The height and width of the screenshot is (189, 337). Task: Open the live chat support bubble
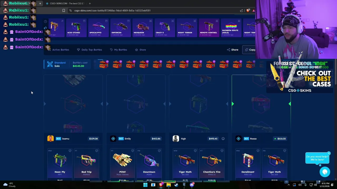(325, 172)
